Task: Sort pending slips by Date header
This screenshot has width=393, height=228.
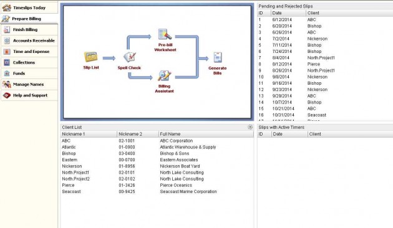Action: tap(288, 13)
